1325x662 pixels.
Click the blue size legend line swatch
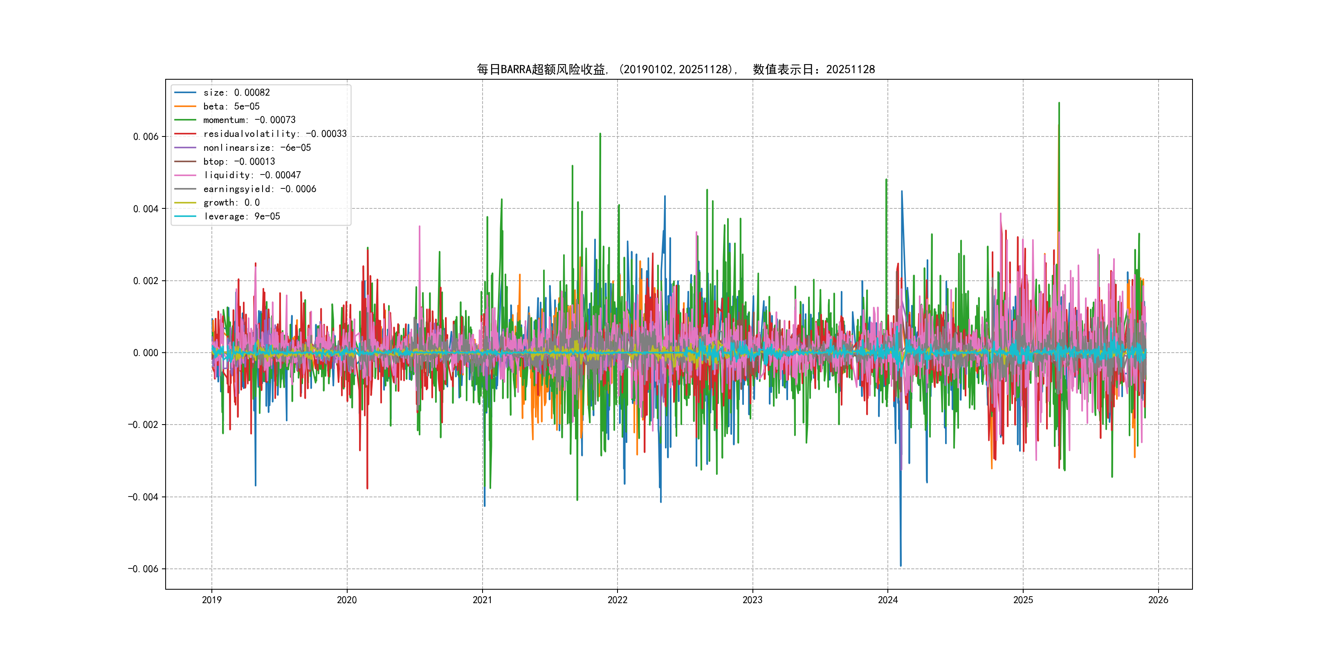point(185,92)
